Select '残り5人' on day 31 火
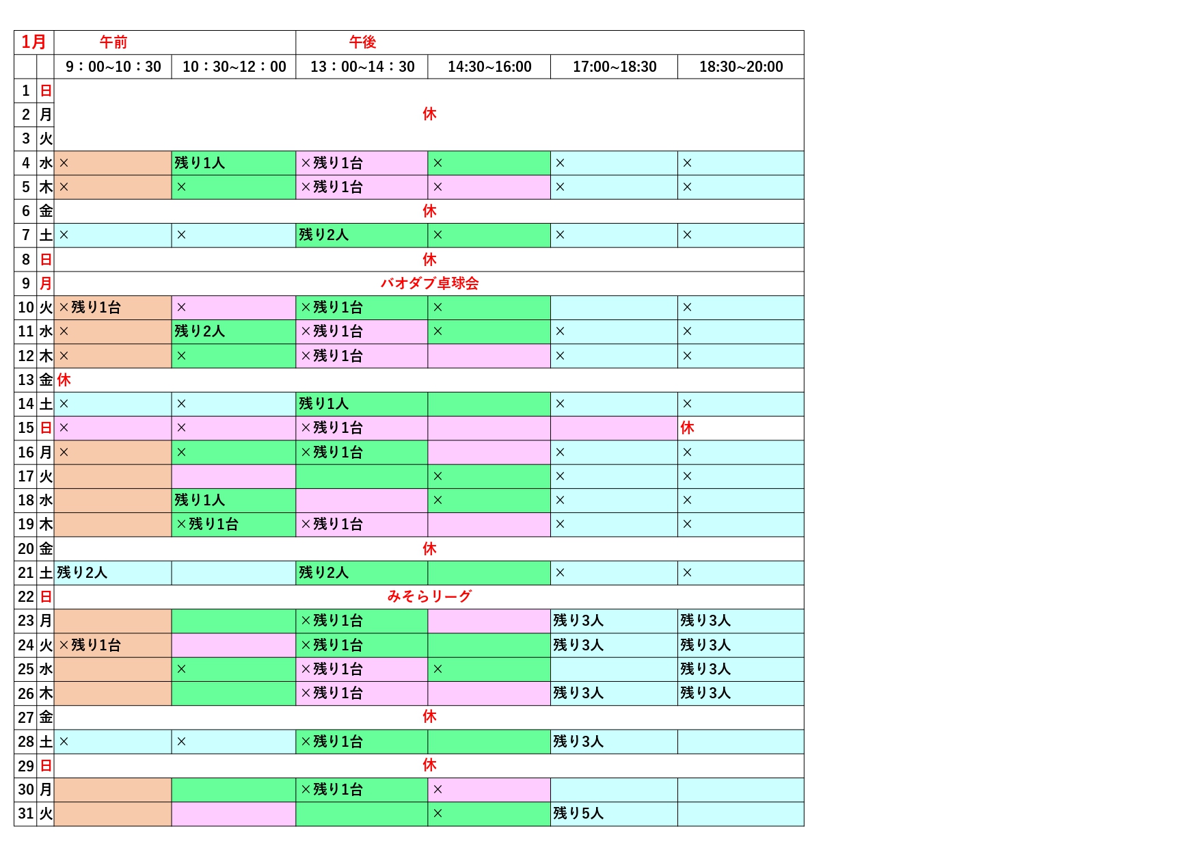The image size is (1199, 848). (x=578, y=813)
